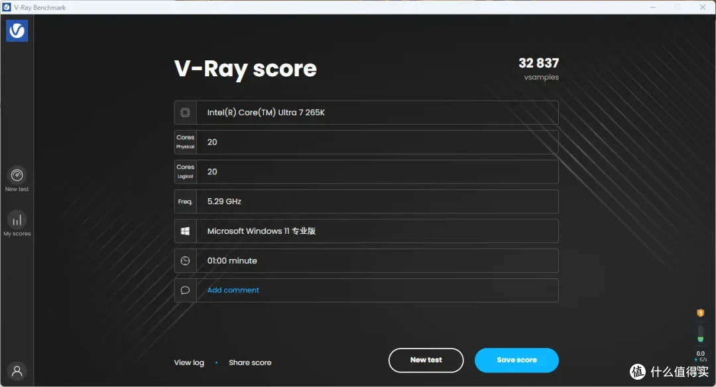
Task: Click the V-Ray score heading
Action: 245,70
